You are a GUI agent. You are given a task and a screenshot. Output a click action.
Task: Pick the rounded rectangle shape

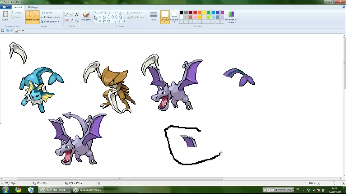click(x=112, y=13)
